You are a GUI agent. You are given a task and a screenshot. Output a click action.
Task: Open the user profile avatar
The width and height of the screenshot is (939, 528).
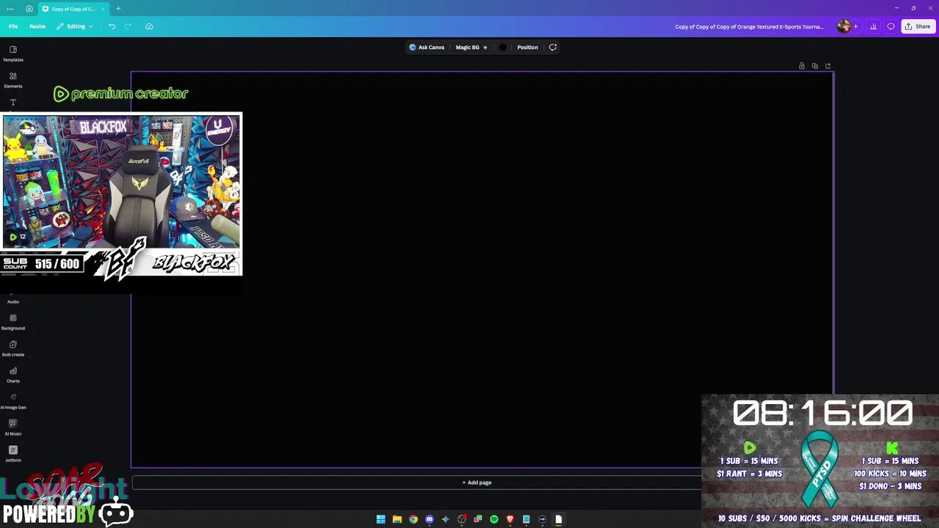pos(844,26)
